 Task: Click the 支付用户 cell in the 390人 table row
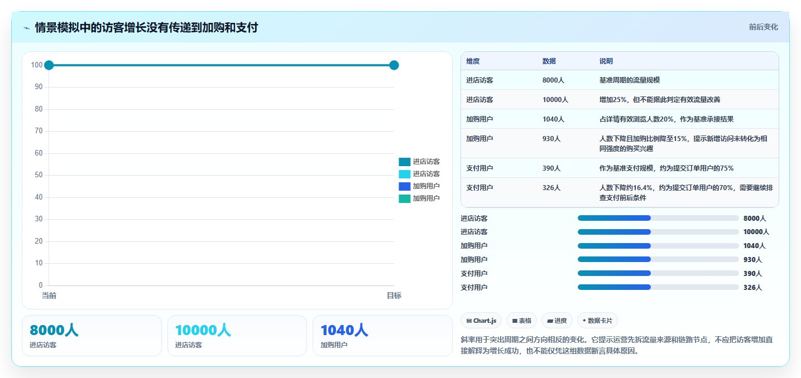point(479,168)
